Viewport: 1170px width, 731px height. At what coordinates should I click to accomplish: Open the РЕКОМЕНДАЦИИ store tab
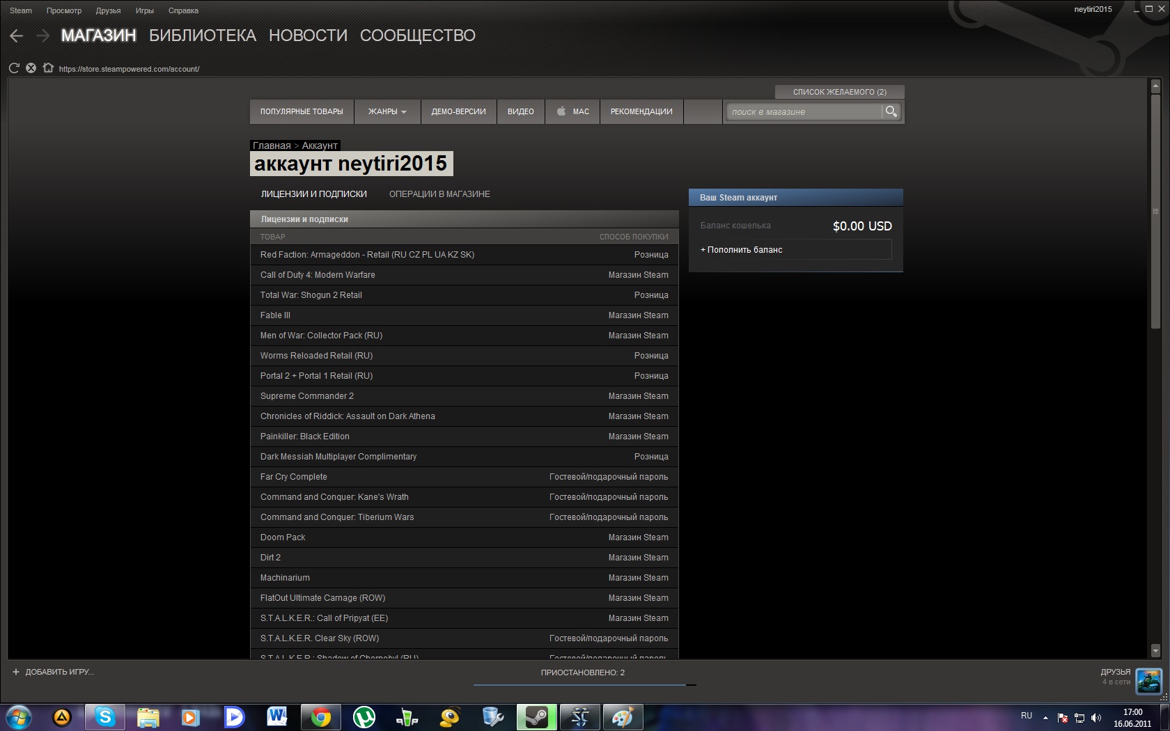pos(641,111)
